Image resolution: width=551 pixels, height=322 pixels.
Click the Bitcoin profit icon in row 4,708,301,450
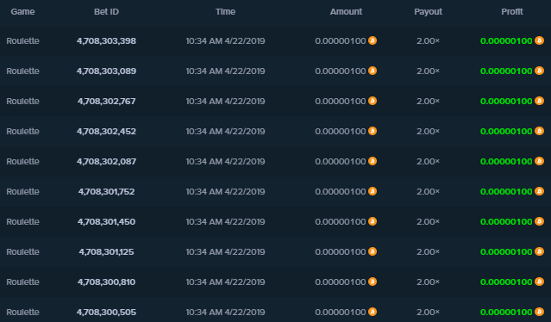tap(540, 221)
